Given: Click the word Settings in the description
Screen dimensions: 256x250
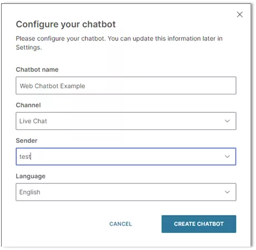Looking at the screenshot, I should [28, 48].
